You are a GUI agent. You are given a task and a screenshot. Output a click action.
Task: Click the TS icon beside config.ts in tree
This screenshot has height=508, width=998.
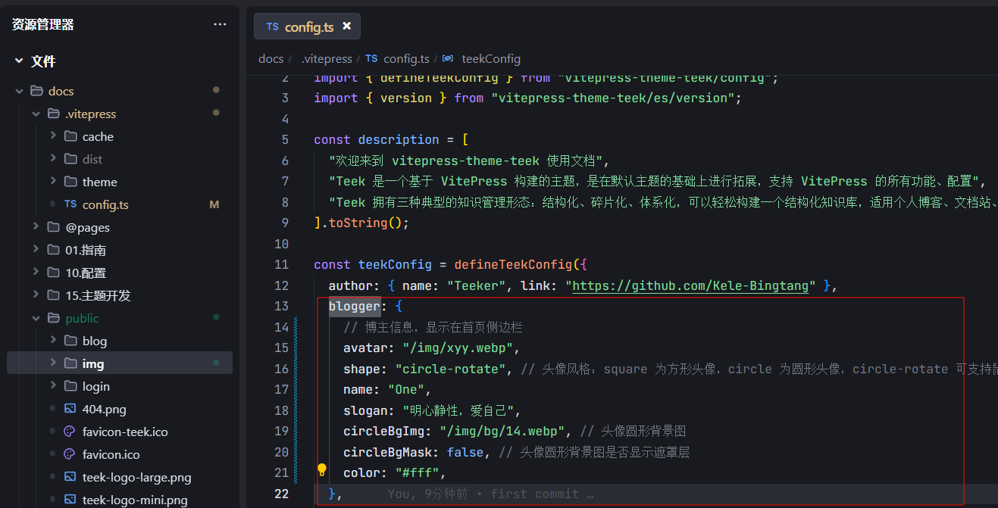[70, 204]
